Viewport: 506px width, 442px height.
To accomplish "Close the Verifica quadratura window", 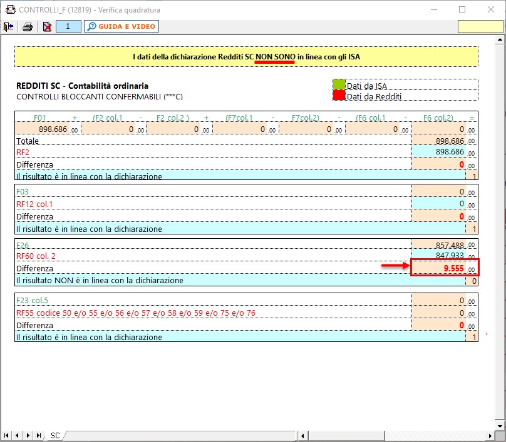I will click(x=491, y=9).
